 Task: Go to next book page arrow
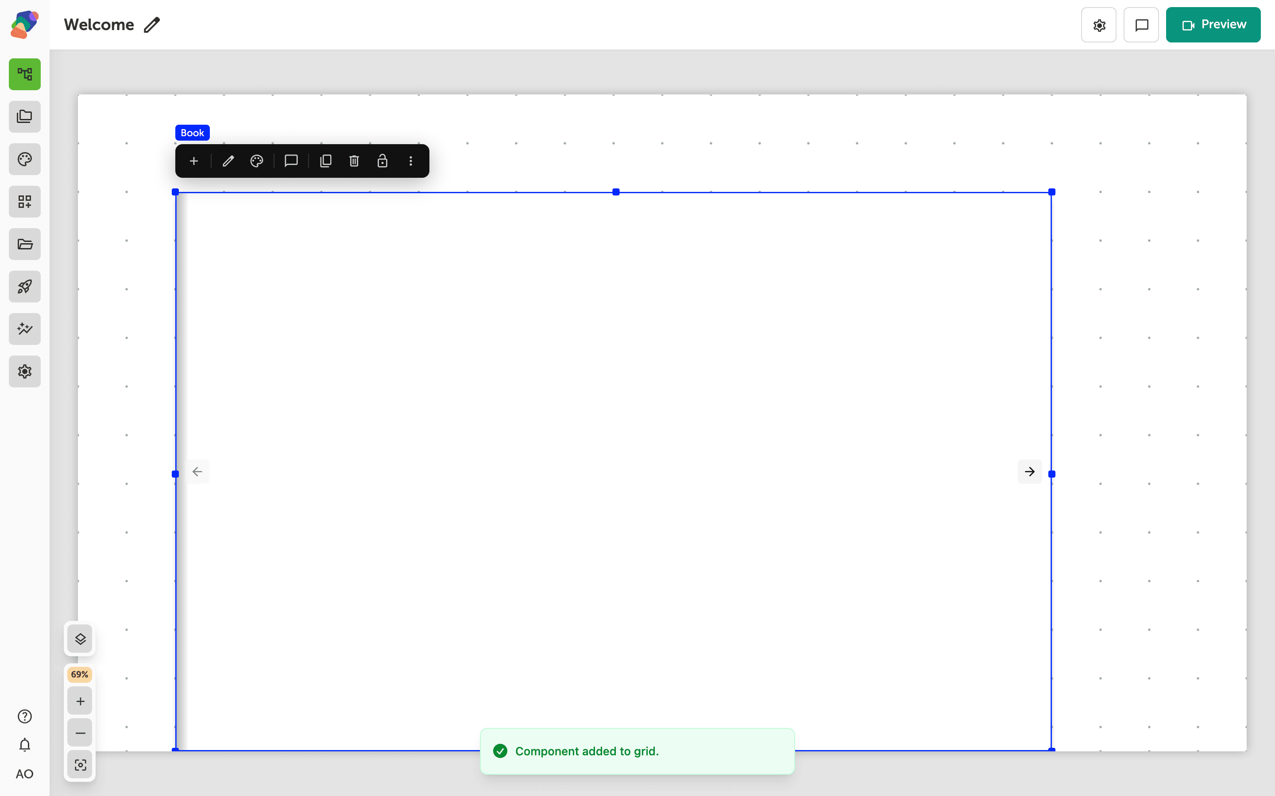(1030, 472)
